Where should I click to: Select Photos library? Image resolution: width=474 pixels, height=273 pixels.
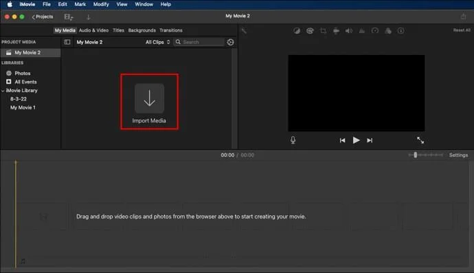[23, 74]
